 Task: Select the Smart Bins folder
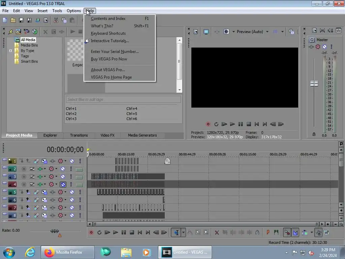(x=29, y=61)
